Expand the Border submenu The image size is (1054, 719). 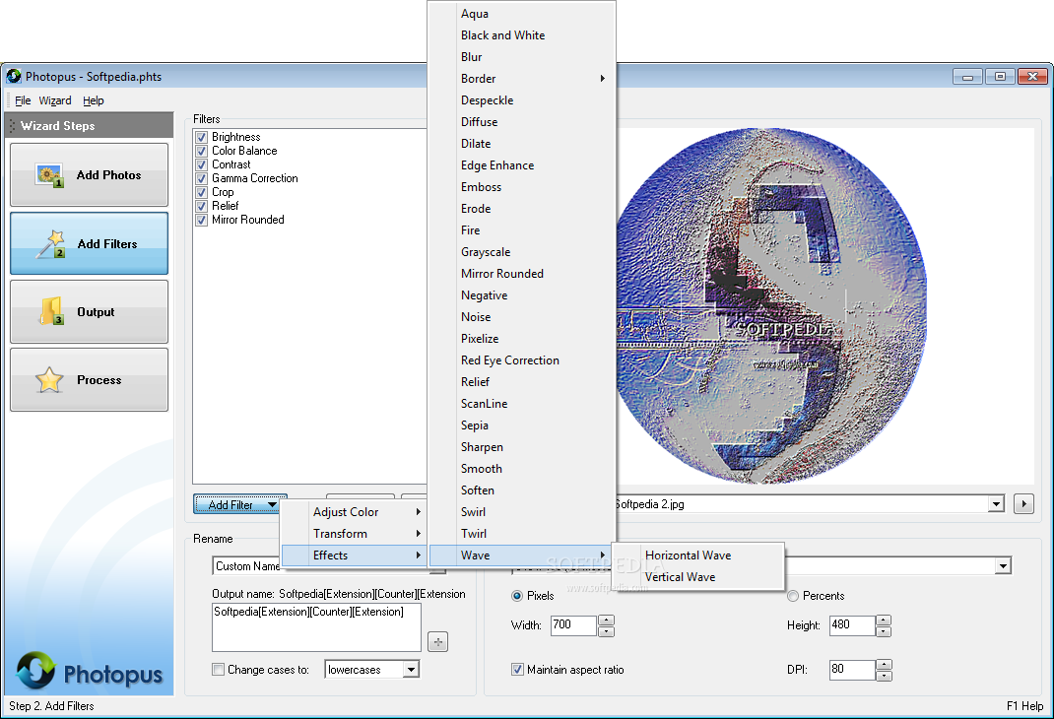point(522,79)
